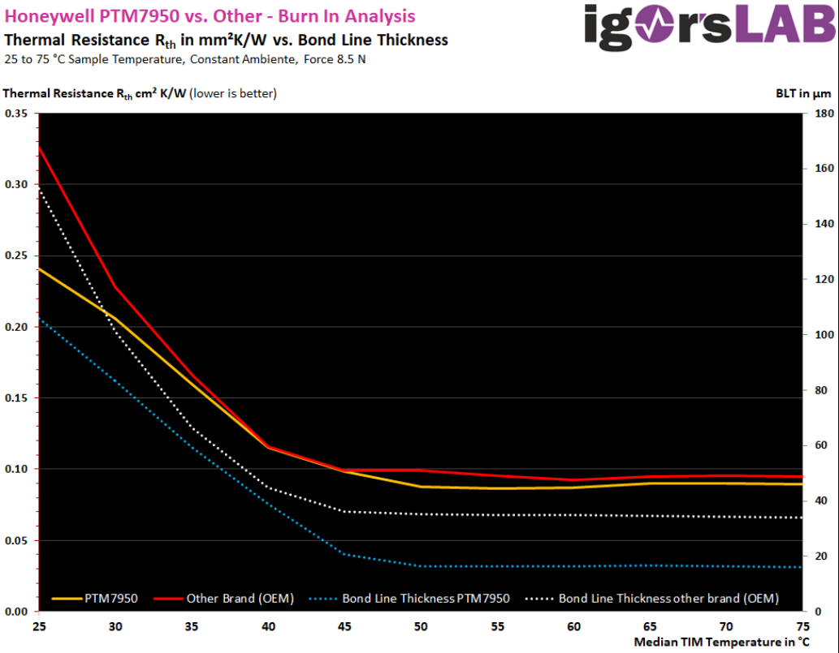Click the 70 temperature axis tick label
839x653 pixels.
pyautogui.click(x=726, y=626)
